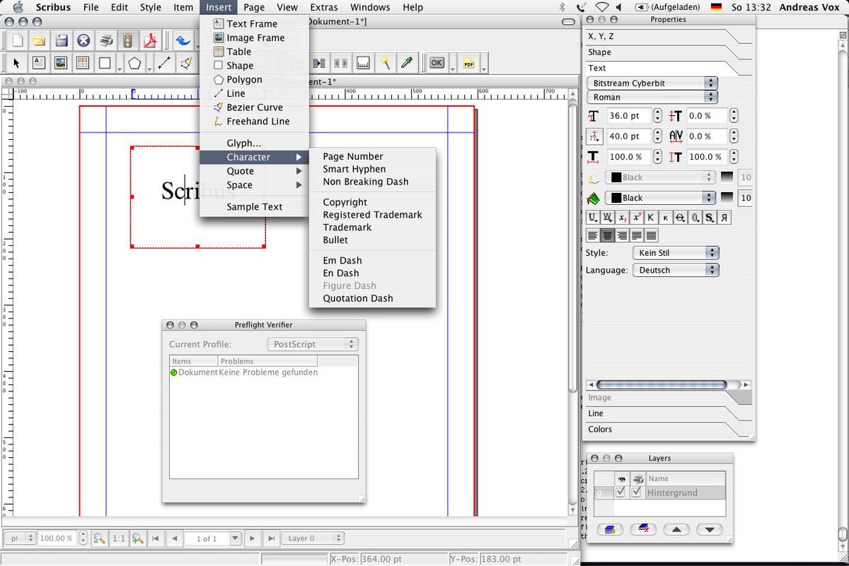Screen dimensions: 849x566
Task: Click the Print icon in the toolbar
Action: pyautogui.click(x=105, y=40)
